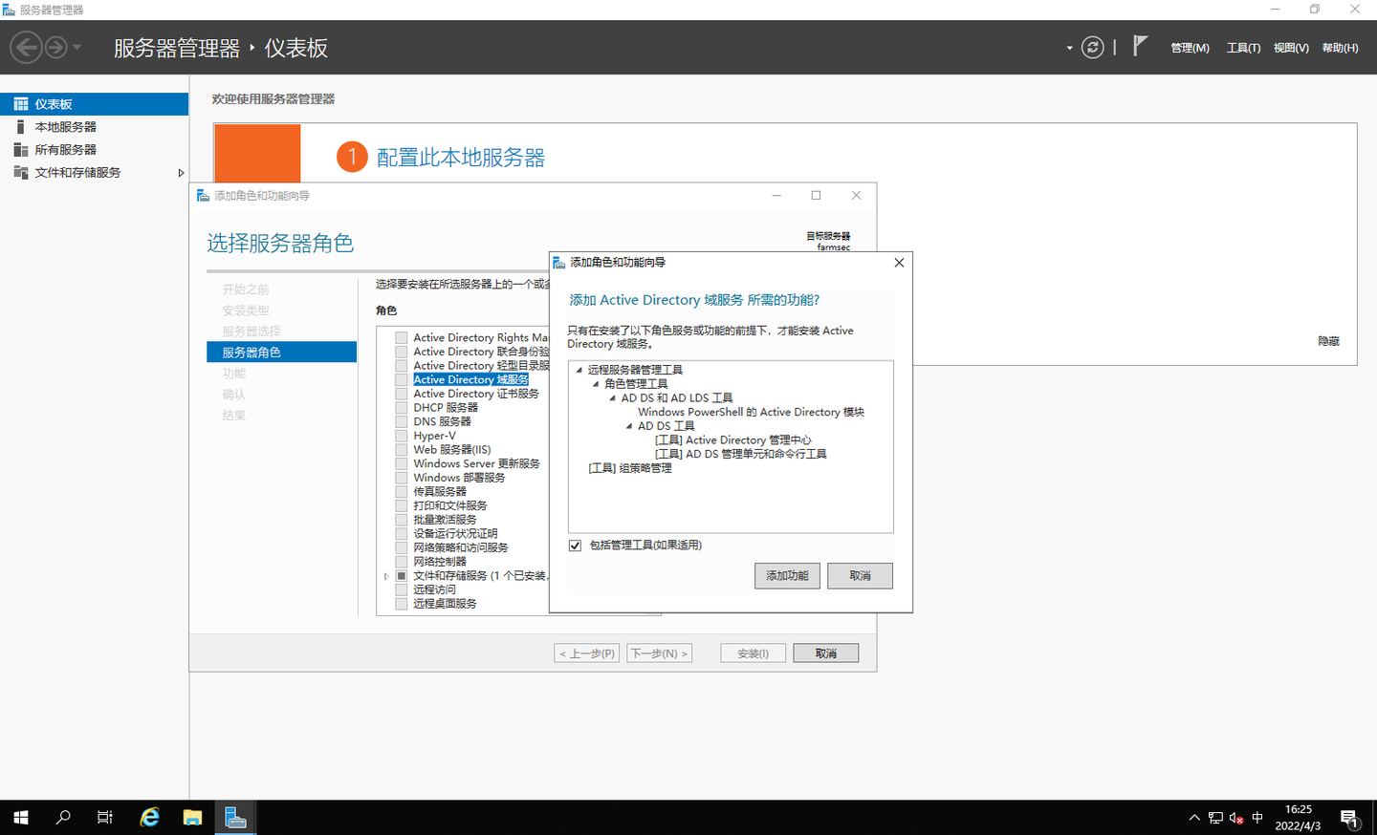Screen dimensions: 1377x835
Task: Collapse the AD DS 工具 tree branch
Action: point(628,425)
